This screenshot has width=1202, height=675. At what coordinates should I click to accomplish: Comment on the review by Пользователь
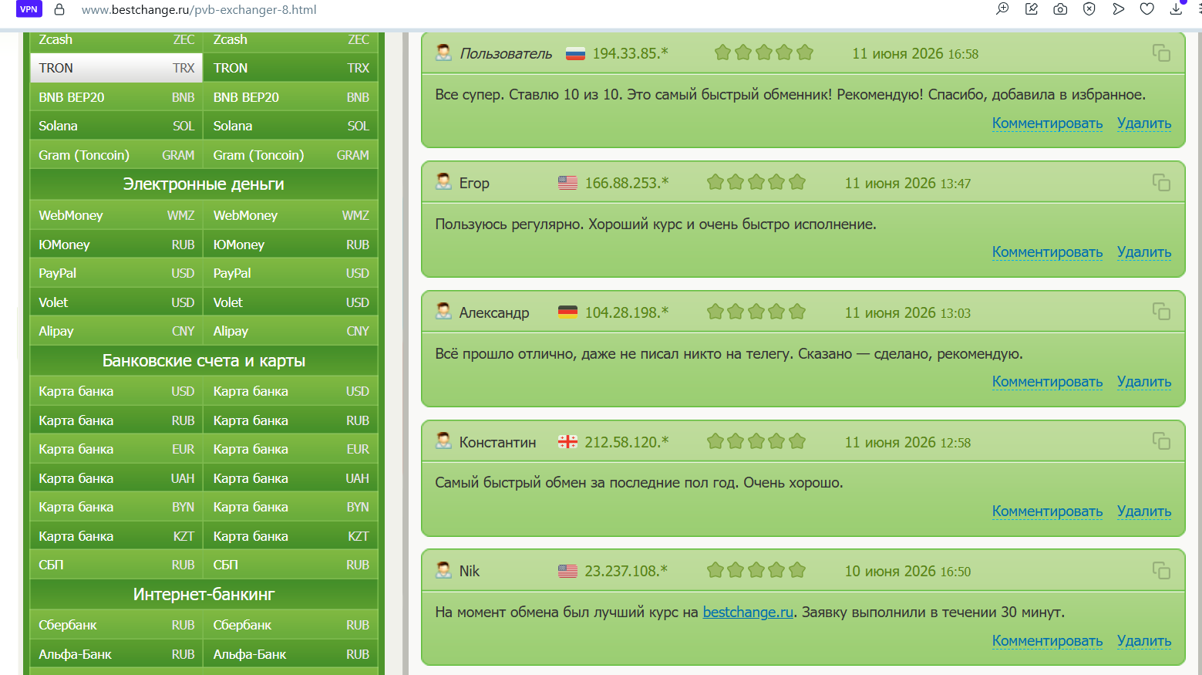[1047, 123]
